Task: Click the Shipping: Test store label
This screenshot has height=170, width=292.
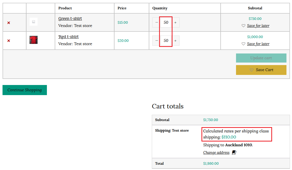Action: (172, 130)
